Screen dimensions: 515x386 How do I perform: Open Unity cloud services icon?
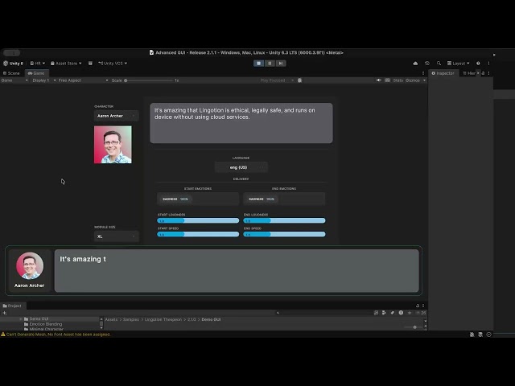(x=415, y=64)
